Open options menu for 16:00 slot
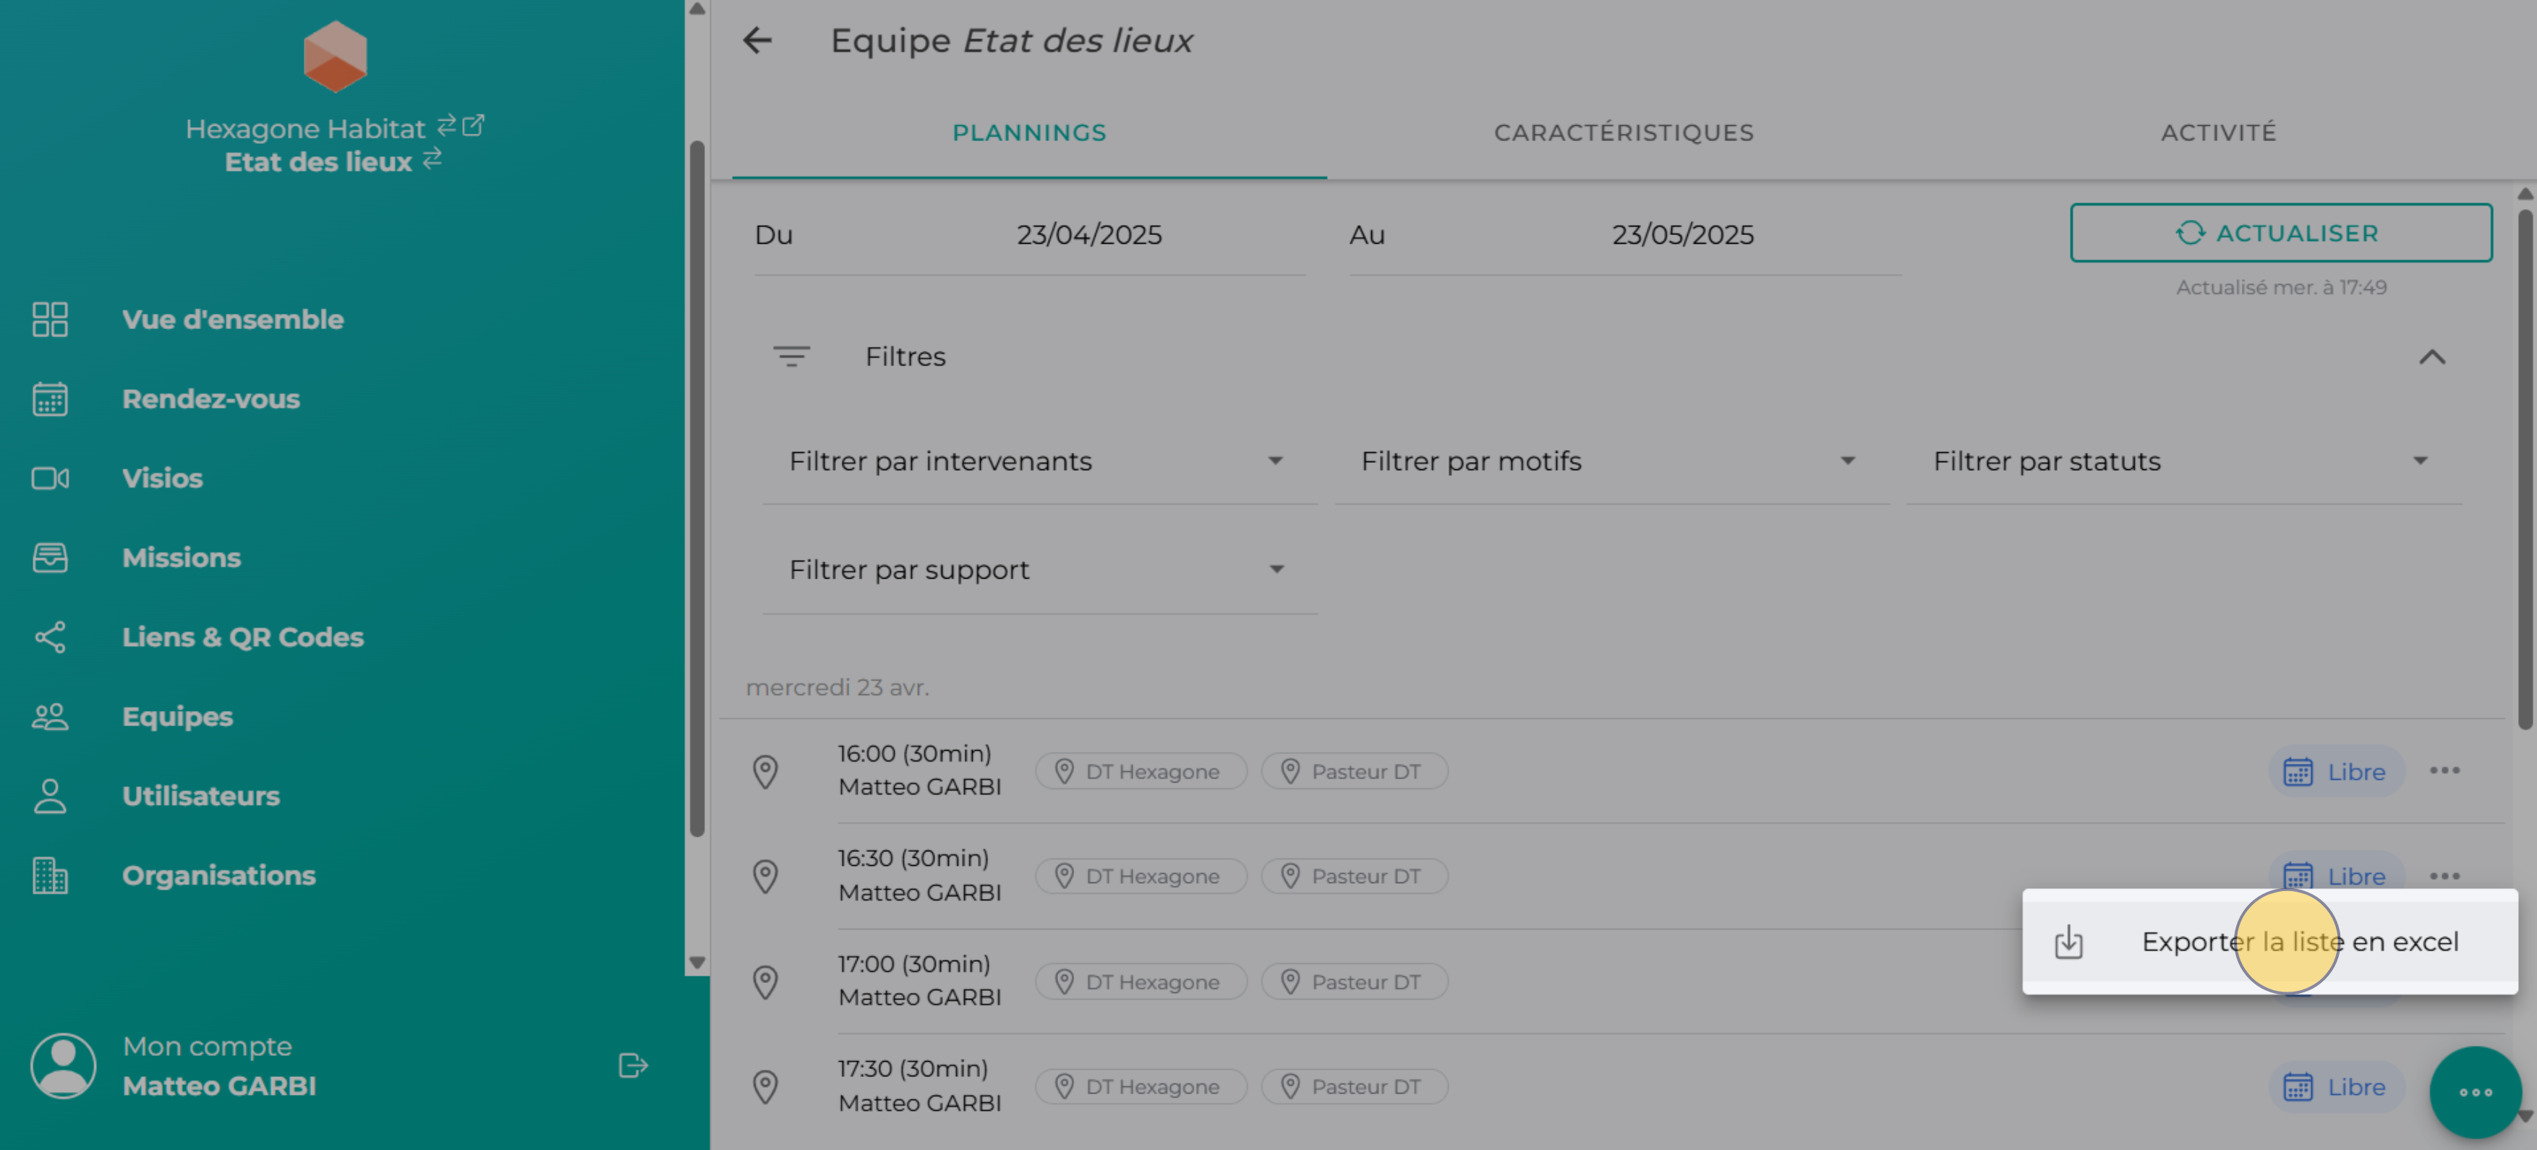The height and width of the screenshot is (1150, 2537). click(2444, 771)
